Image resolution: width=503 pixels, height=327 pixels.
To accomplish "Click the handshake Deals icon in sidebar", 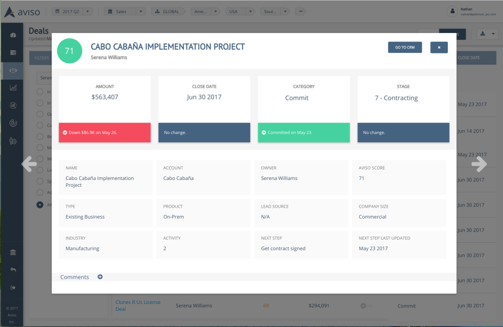I will 13,71.
